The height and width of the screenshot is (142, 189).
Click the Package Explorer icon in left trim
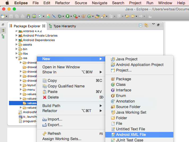pyautogui.click(x=3, y=30)
